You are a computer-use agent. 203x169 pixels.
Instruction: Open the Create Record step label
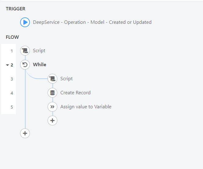[76, 93]
